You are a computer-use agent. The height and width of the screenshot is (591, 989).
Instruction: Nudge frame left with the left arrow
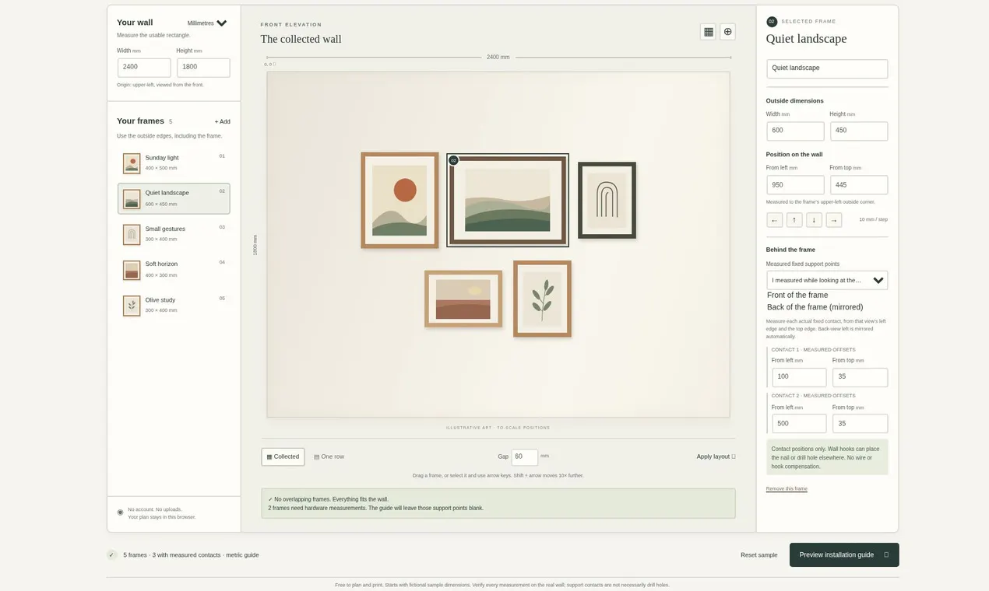point(775,220)
